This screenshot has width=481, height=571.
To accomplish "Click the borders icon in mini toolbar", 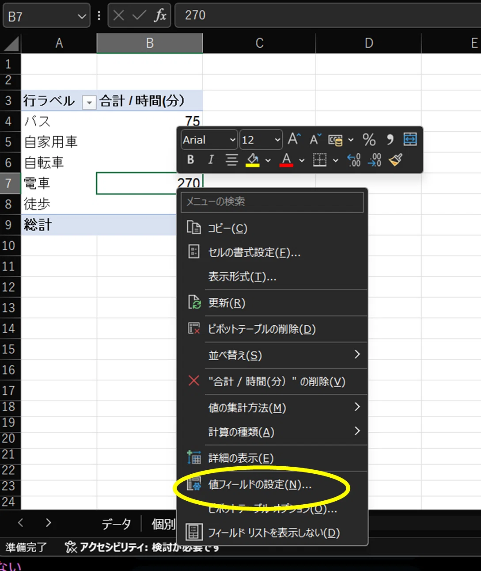I will (320, 160).
